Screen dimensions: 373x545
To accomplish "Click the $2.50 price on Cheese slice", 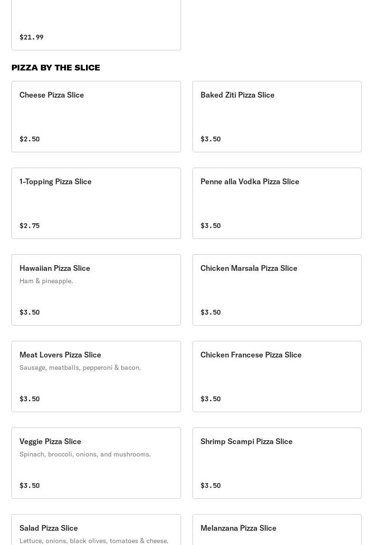I will tap(29, 139).
